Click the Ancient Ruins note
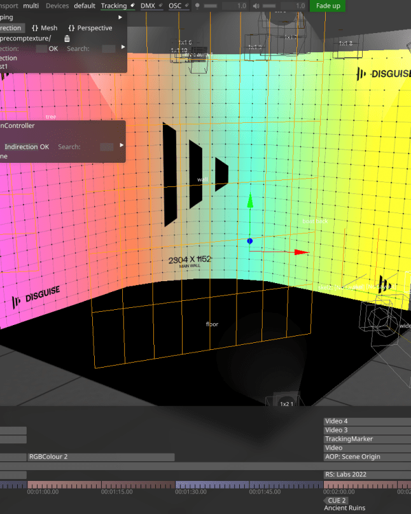This screenshot has height=514, width=411. point(344,508)
